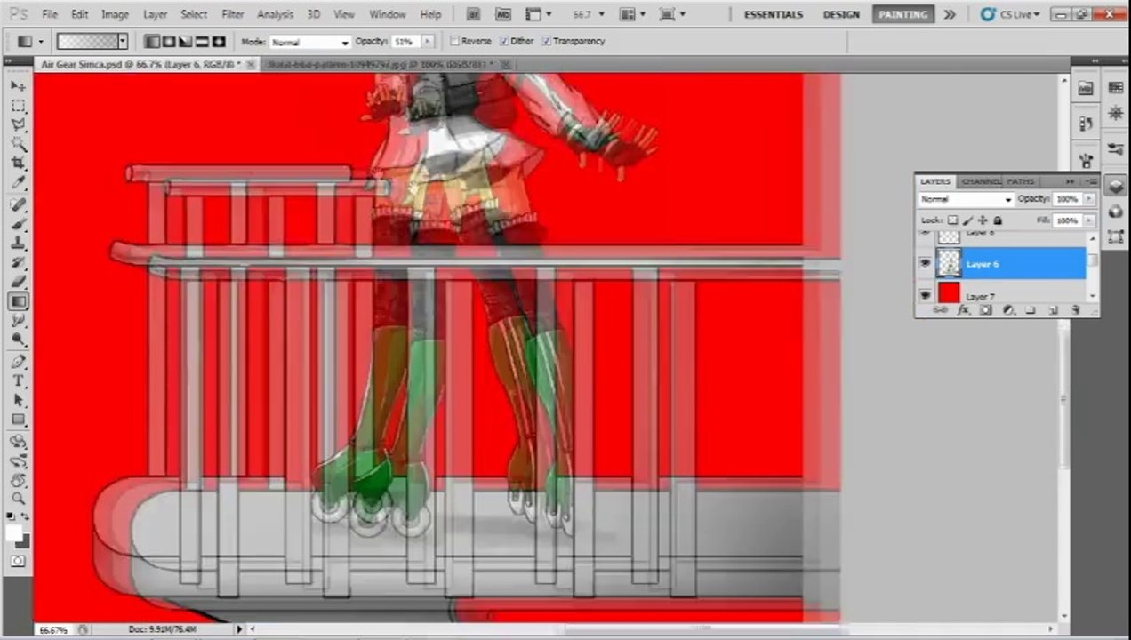1131x640 pixels.
Task: Switch to the Paths tab
Action: (1020, 181)
